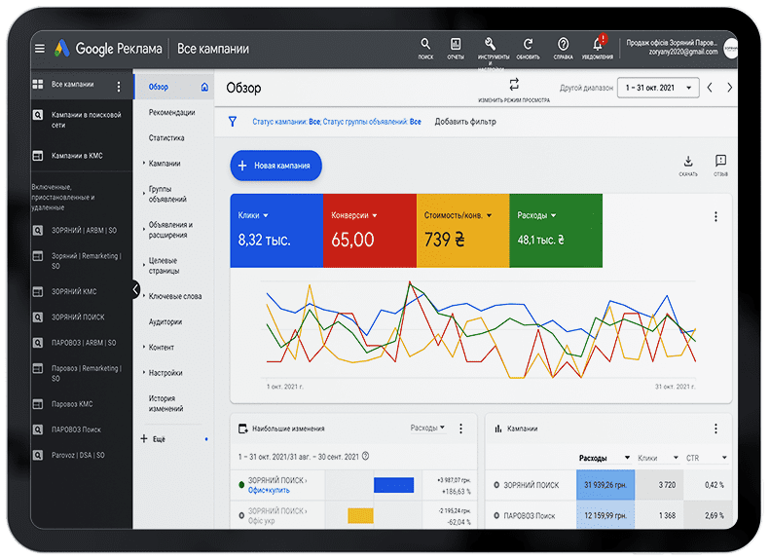
Task: Click the filter funnel icon
Action: tap(232, 122)
